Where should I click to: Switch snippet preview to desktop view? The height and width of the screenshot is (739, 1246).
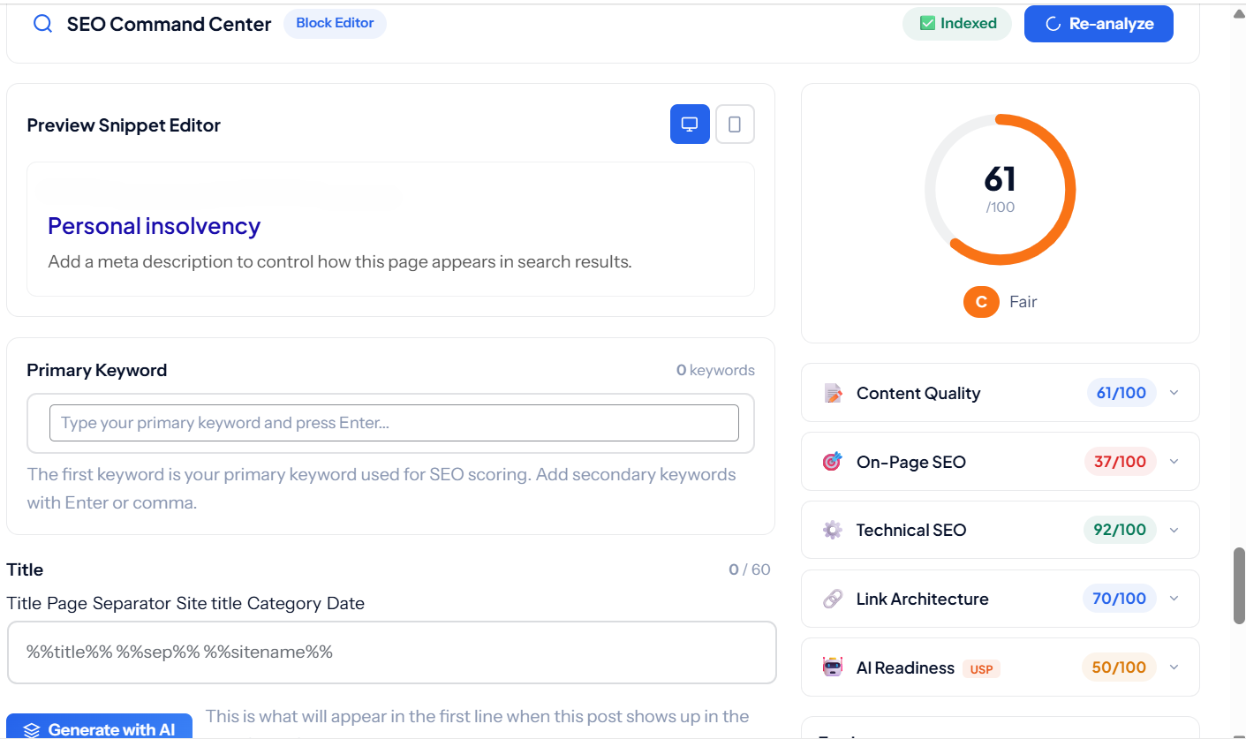pos(690,124)
